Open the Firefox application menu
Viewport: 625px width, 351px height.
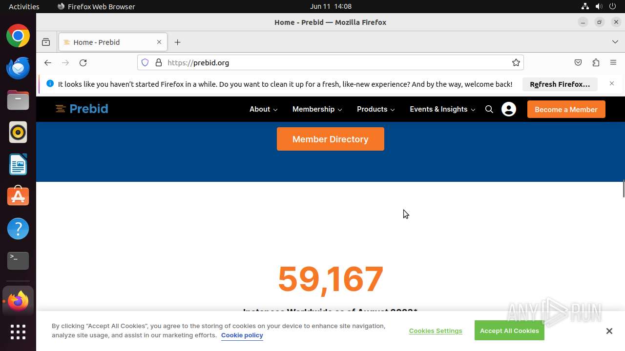pyautogui.click(x=613, y=62)
